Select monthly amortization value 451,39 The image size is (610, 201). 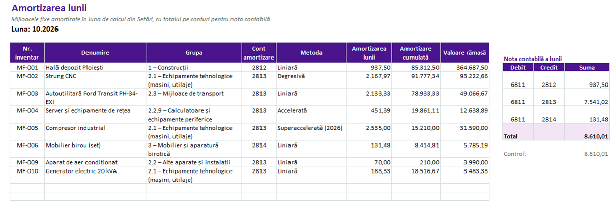[369, 114]
